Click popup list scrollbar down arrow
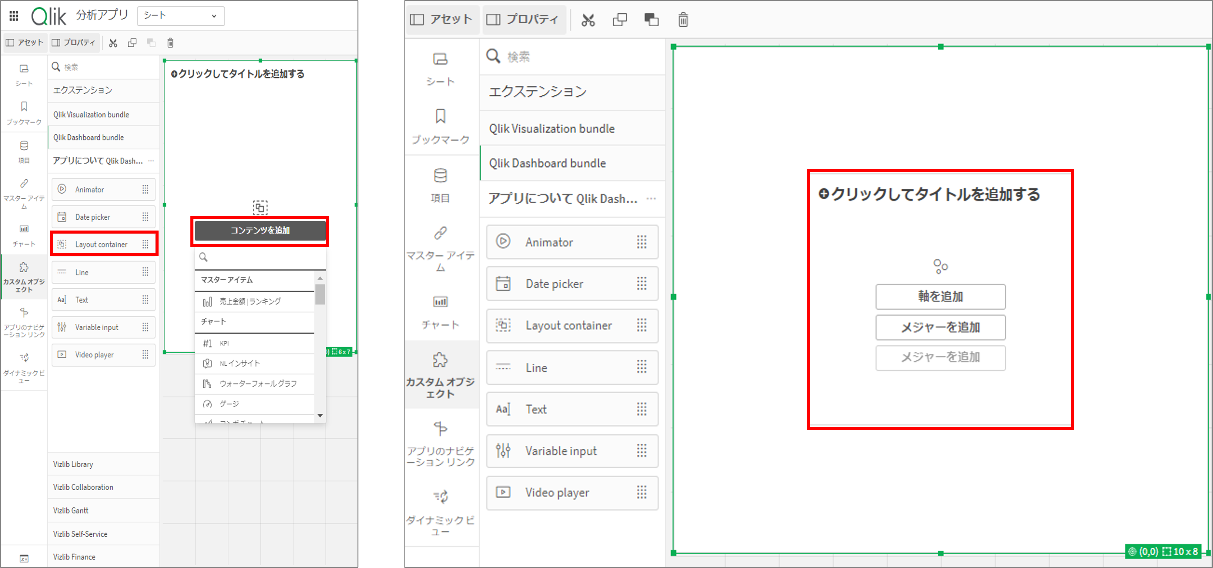Screen dimensions: 1213x568 point(320,416)
